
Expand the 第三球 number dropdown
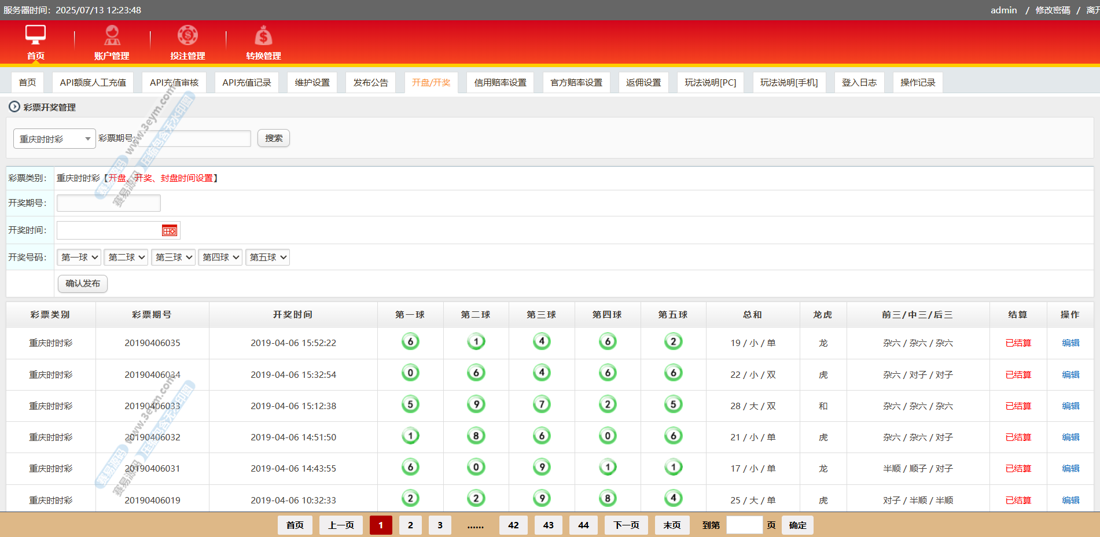(174, 258)
